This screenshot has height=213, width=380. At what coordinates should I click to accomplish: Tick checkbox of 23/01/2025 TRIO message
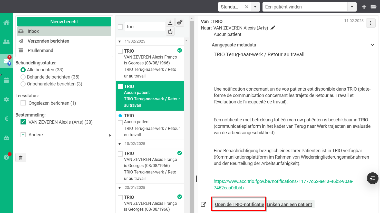tap(120, 198)
